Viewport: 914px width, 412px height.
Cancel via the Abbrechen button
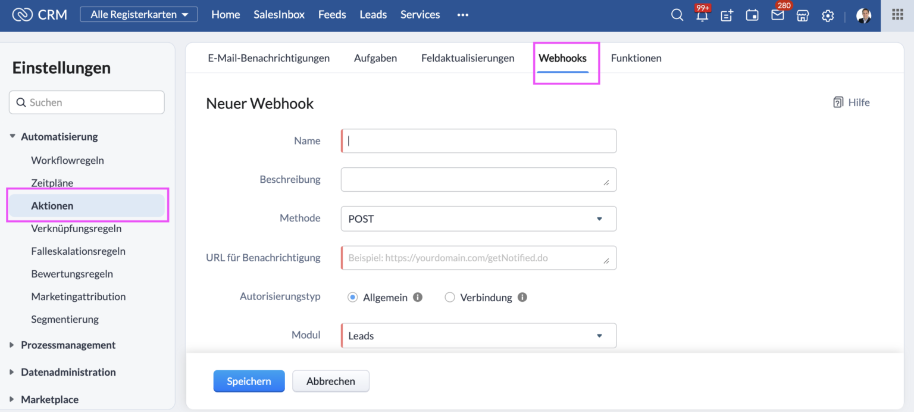point(331,381)
